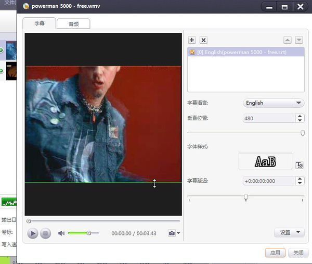
Task: Open font style editor icon
Action: coord(300,165)
